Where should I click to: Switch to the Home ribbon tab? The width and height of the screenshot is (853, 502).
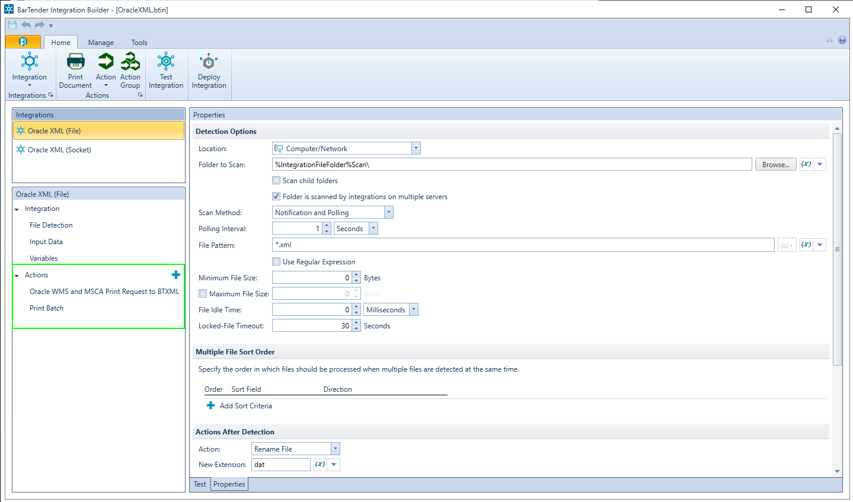(60, 42)
